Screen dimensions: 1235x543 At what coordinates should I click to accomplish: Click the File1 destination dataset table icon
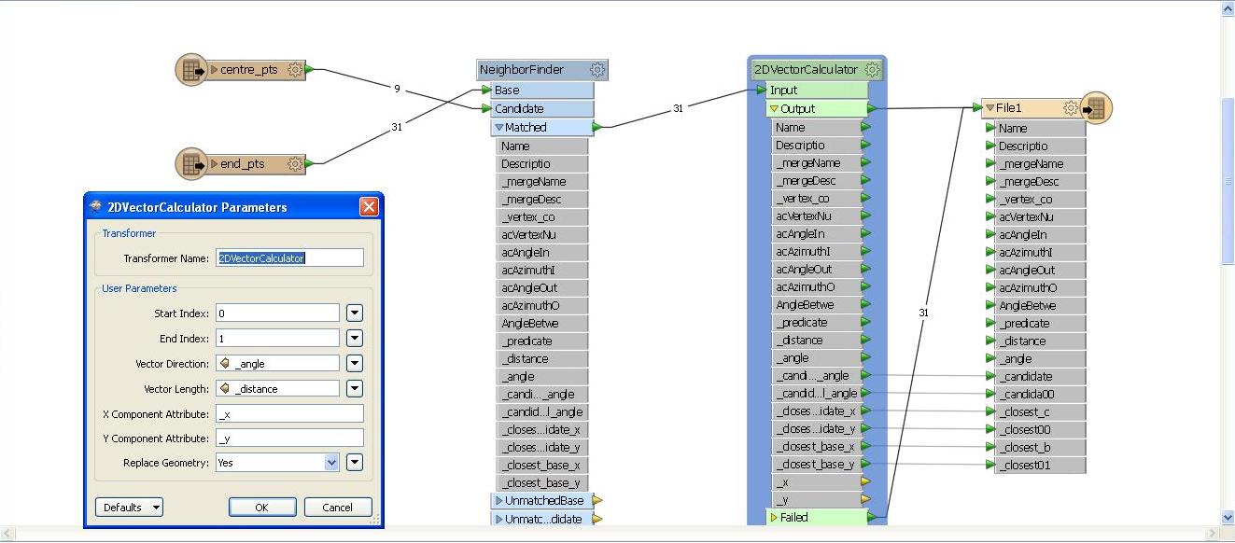(1096, 108)
